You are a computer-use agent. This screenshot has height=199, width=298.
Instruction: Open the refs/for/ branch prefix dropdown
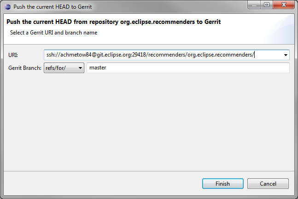pos(64,68)
